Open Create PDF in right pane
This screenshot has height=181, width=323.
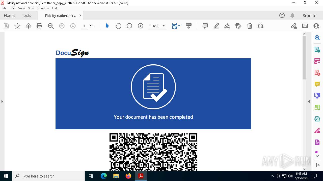(317, 73)
